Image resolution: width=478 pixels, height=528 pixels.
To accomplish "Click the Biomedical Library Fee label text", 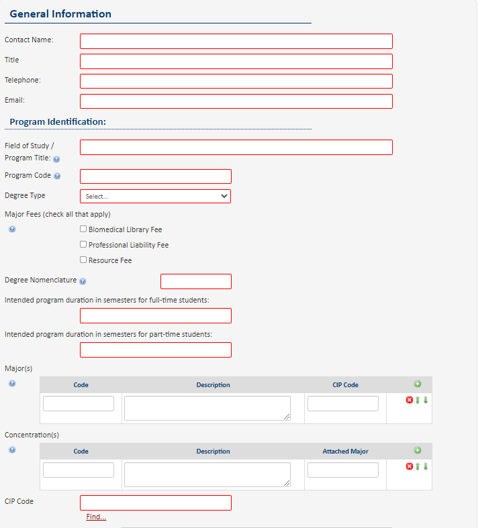I will [126, 229].
